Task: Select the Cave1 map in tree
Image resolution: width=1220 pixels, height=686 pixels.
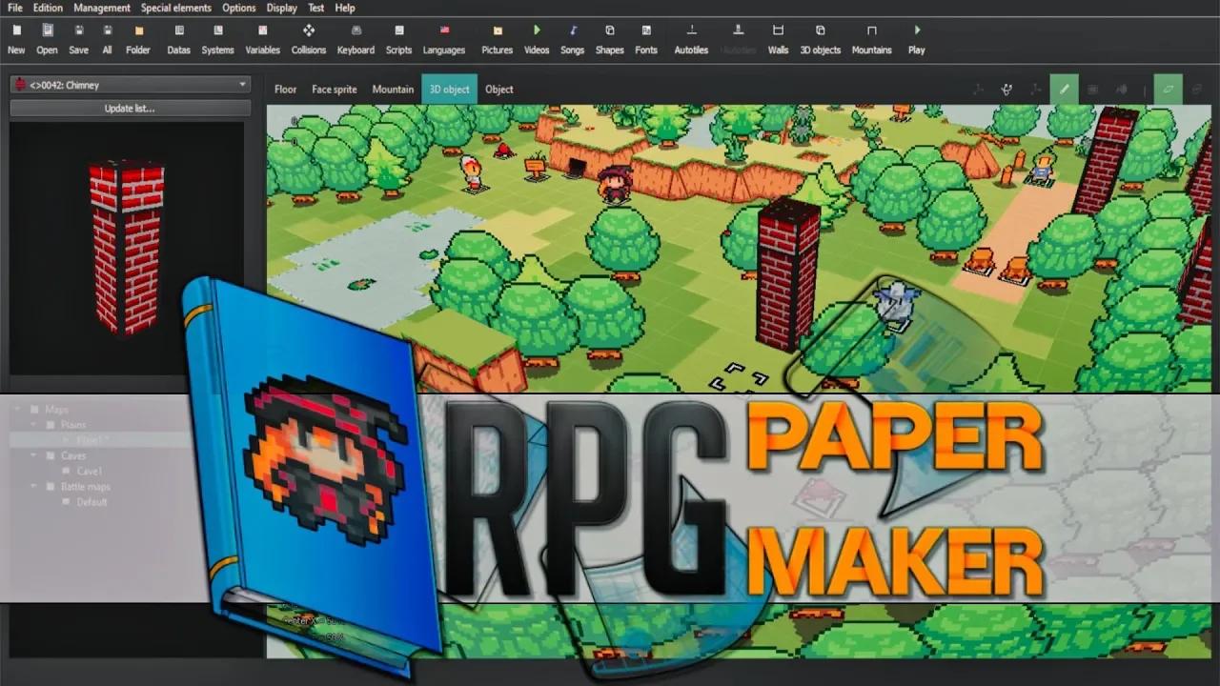Action: pyautogui.click(x=90, y=471)
